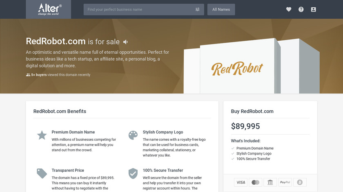Image resolution: width=343 pixels, height=192 pixels.
Task: Click the bank transfer payment icon
Action: point(270,182)
